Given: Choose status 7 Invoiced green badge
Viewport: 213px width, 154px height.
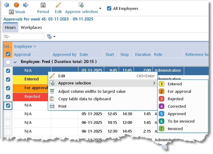Looking at the screenshot, I should pyautogui.click(x=162, y=129).
